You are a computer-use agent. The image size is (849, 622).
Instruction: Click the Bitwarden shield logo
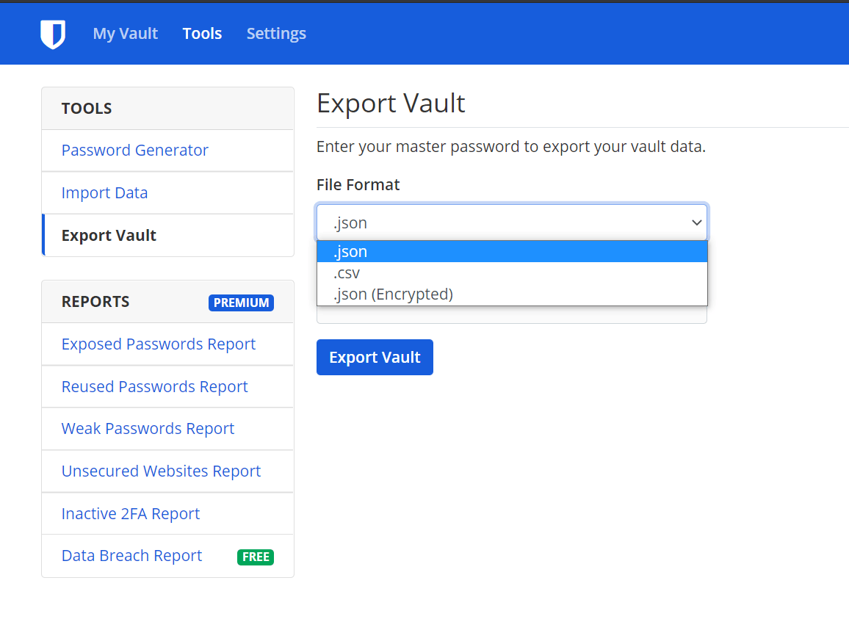(x=53, y=33)
